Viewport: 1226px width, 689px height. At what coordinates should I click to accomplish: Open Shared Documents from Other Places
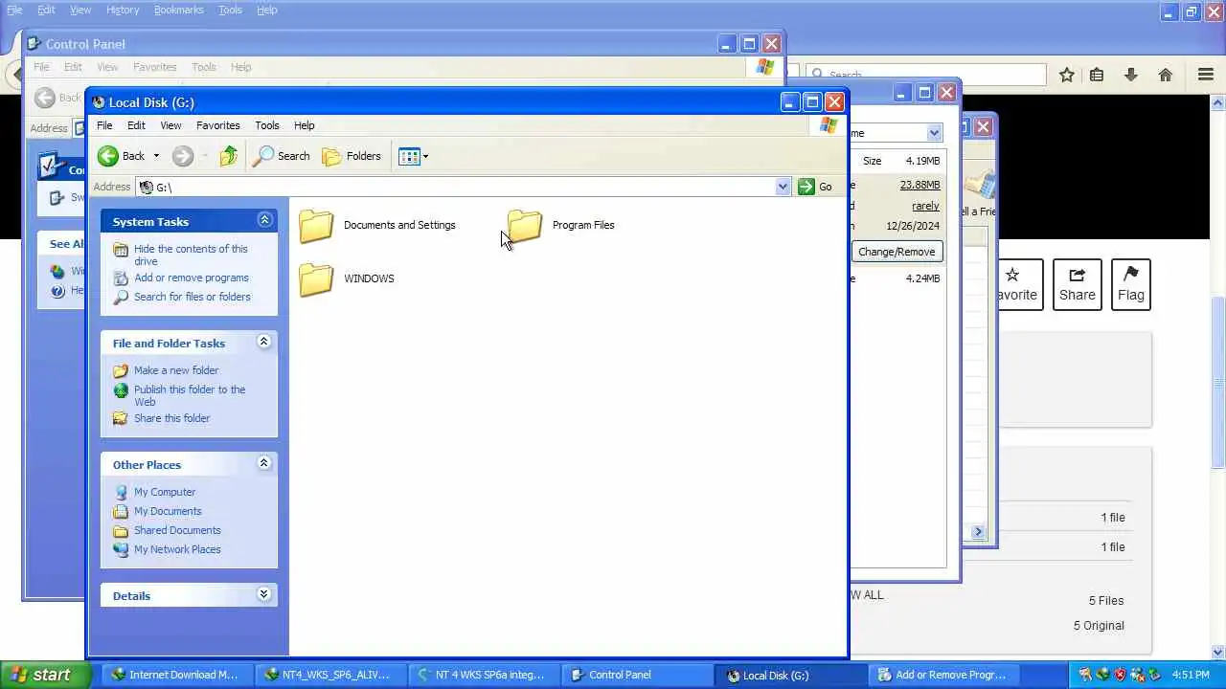point(177,530)
